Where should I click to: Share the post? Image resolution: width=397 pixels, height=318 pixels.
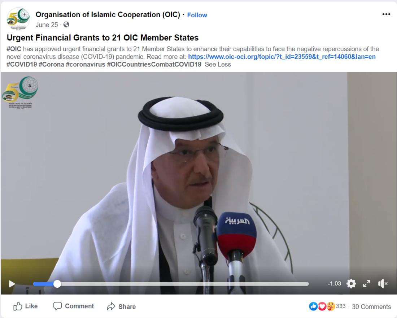pyautogui.click(x=121, y=306)
